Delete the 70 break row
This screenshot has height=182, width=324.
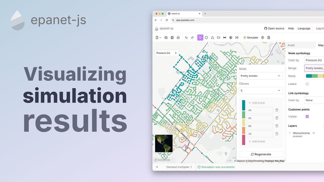tap(277, 134)
